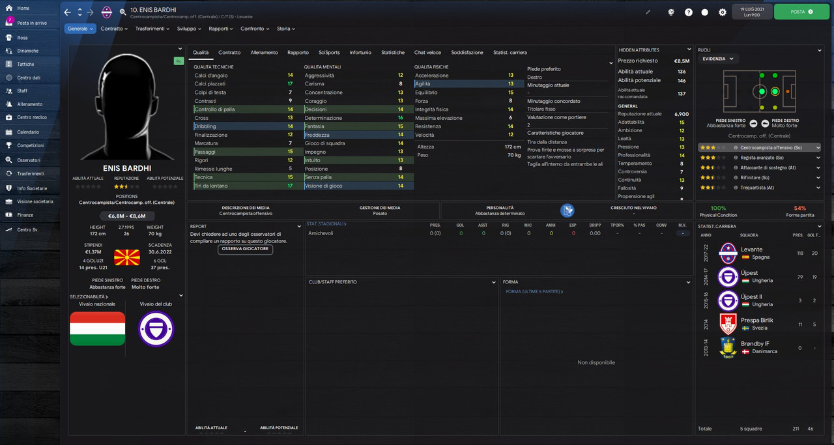Open the Storia dropdown menu
Image resolution: width=834 pixels, height=445 pixels.
click(286, 29)
